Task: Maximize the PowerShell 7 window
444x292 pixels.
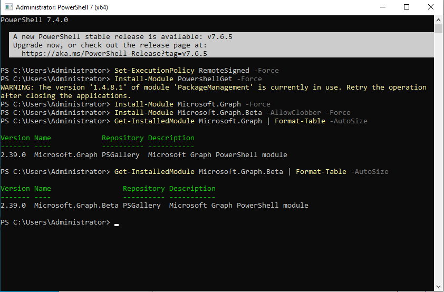Action: tap(407, 7)
